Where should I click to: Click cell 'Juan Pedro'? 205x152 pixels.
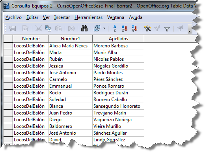coord(70,113)
